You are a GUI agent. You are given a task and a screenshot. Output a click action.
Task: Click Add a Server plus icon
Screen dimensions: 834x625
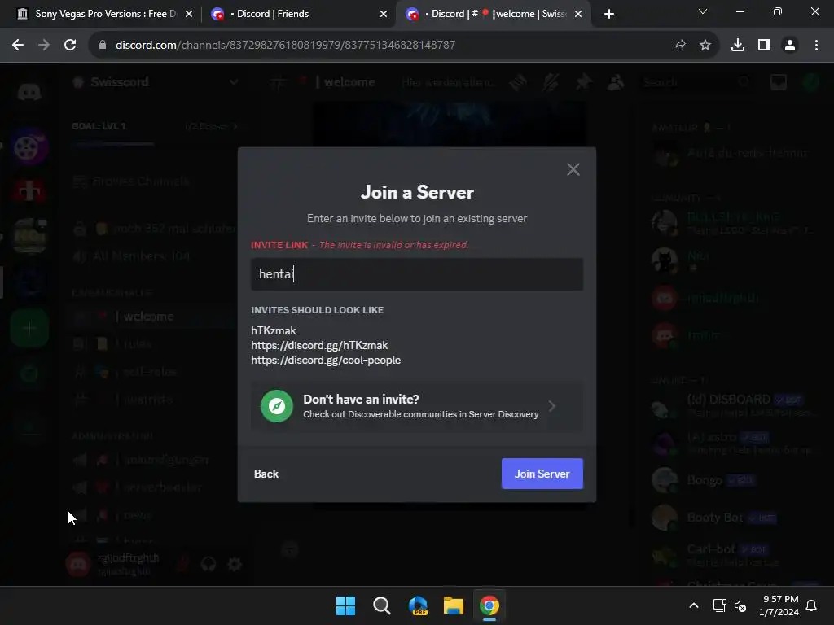click(x=29, y=328)
